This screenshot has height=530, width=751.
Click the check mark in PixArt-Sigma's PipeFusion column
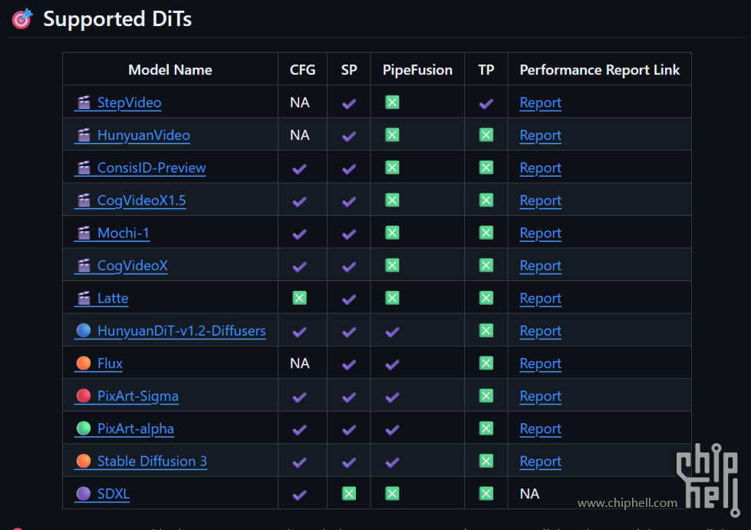pyautogui.click(x=392, y=397)
